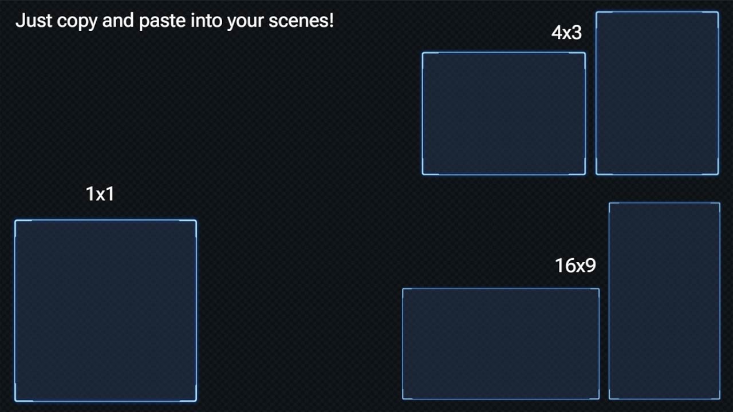
Task: Click portrait 4x3 frame's top-left corner bracket
Action: pos(604,19)
